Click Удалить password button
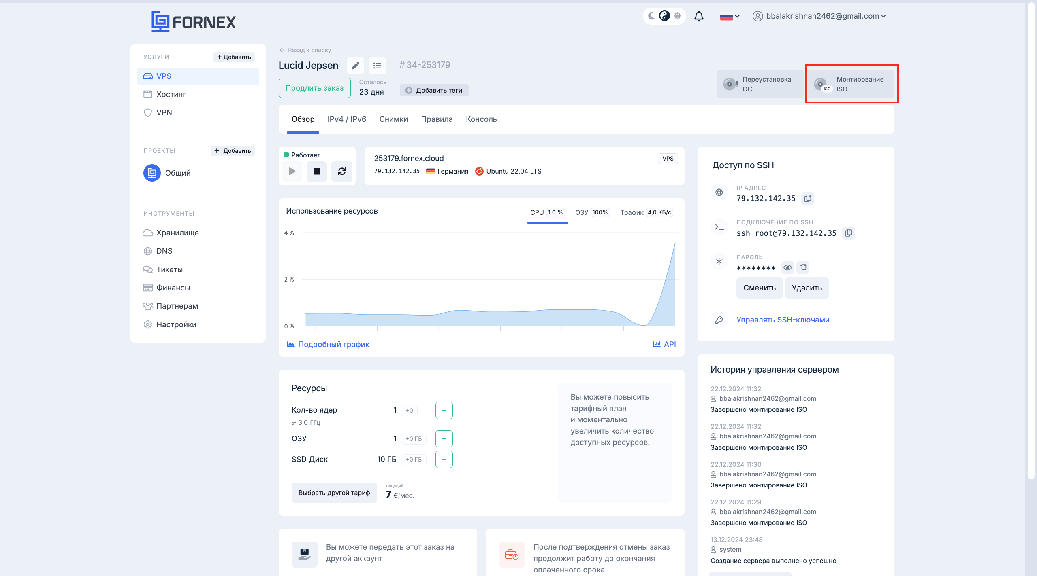The height and width of the screenshot is (576, 1037). [x=807, y=288]
